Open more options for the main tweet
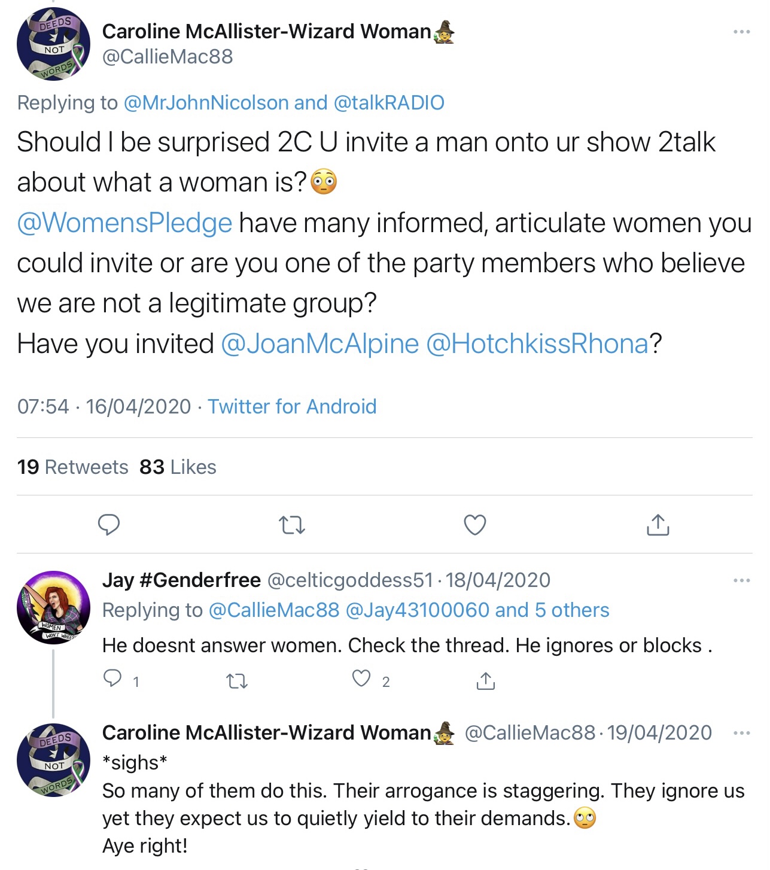Screen dimensions: 770x870 [x=741, y=32]
